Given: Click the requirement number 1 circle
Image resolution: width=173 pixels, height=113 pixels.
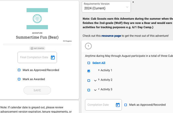Looking at the screenshot, I should click(x=88, y=46).
